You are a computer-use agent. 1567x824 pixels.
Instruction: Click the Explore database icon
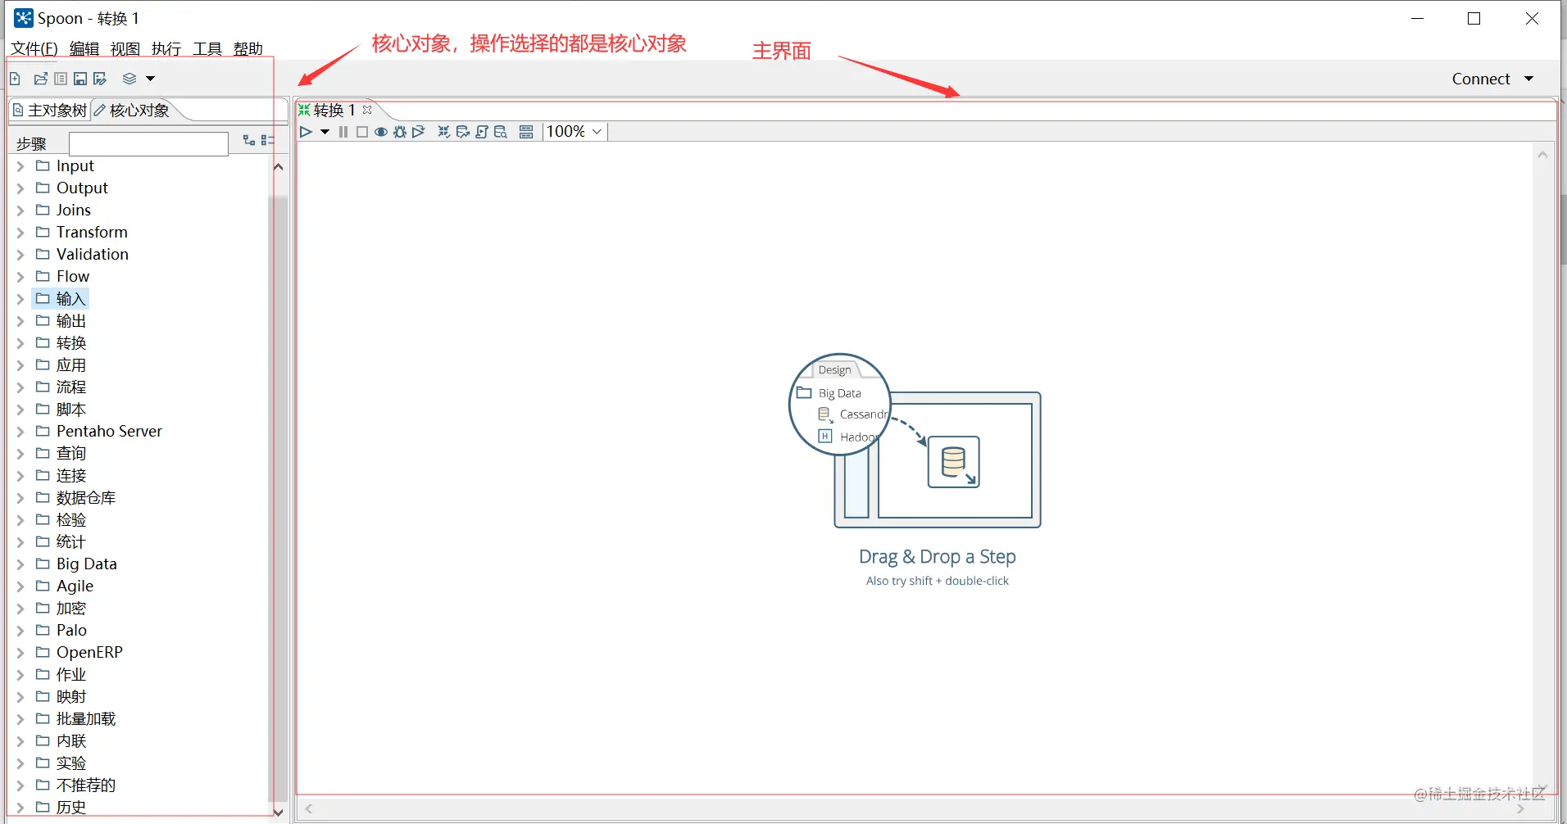click(x=501, y=132)
